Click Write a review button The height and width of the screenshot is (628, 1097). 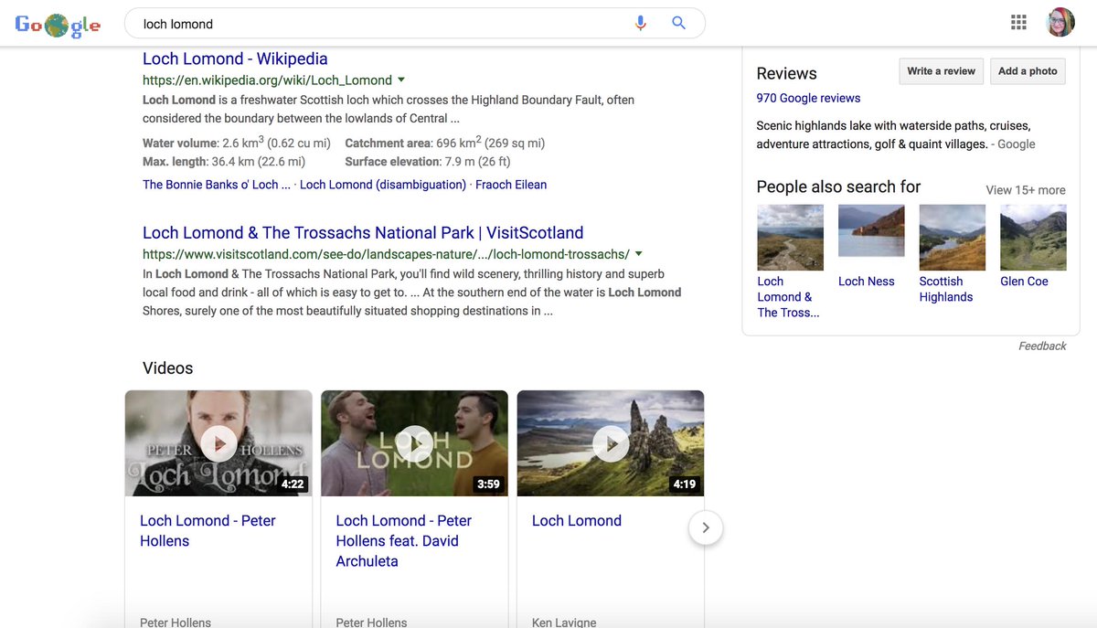[941, 71]
